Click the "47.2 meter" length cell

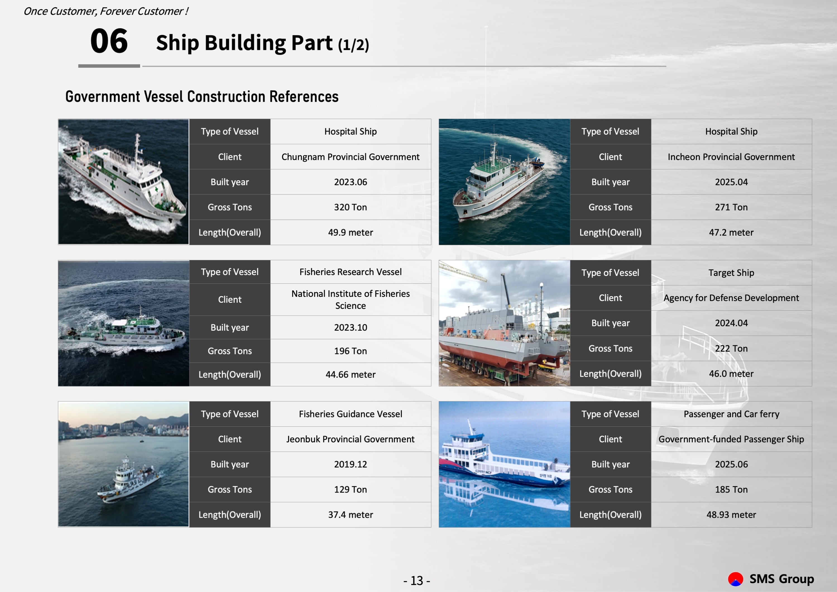click(x=731, y=232)
